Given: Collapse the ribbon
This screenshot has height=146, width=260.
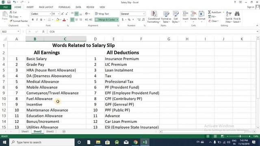Looking at the screenshot, I should 257,26.
